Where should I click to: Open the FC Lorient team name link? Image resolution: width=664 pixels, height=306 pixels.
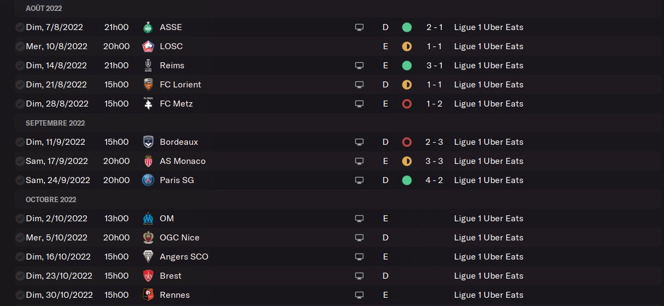pos(180,85)
